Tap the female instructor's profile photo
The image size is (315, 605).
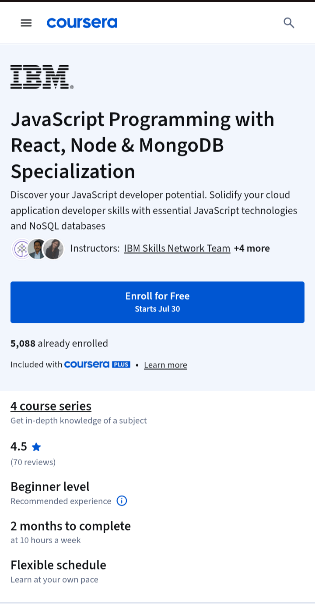(54, 249)
